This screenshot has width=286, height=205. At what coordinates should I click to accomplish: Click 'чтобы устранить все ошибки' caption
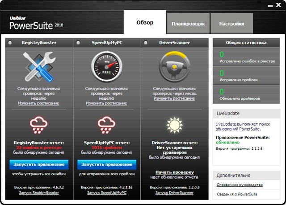39,174
